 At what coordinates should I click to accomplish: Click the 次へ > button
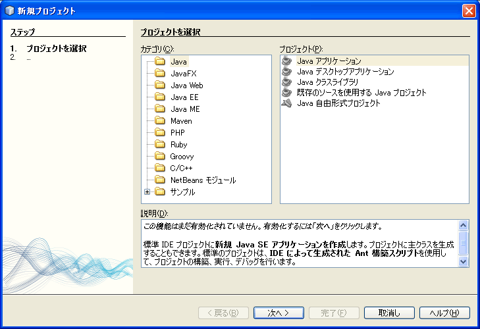pyautogui.click(x=279, y=313)
